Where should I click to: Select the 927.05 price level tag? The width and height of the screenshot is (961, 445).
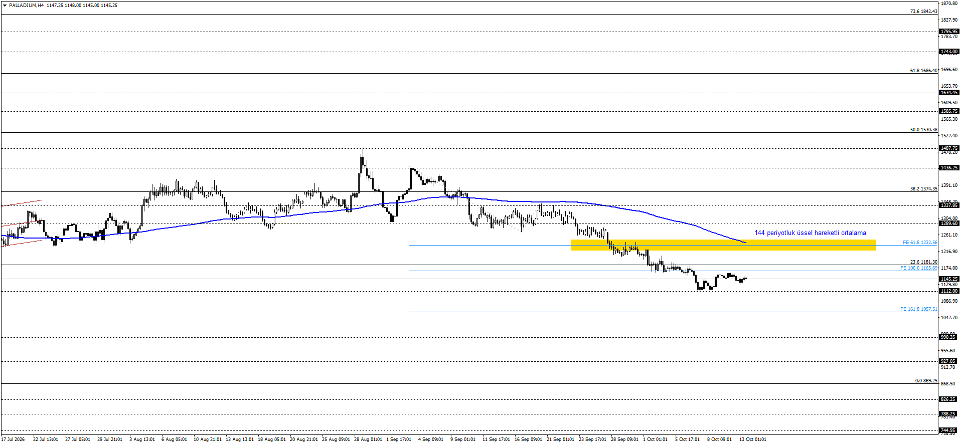click(949, 361)
